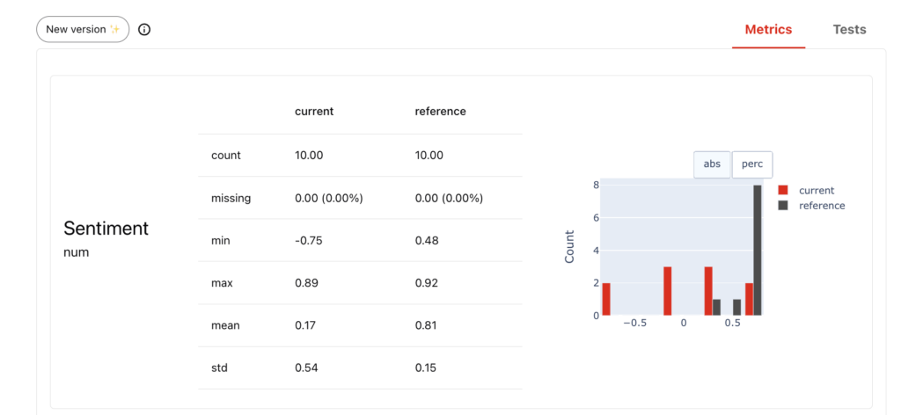Click the leftmost red histogram bar

[x=606, y=299]
